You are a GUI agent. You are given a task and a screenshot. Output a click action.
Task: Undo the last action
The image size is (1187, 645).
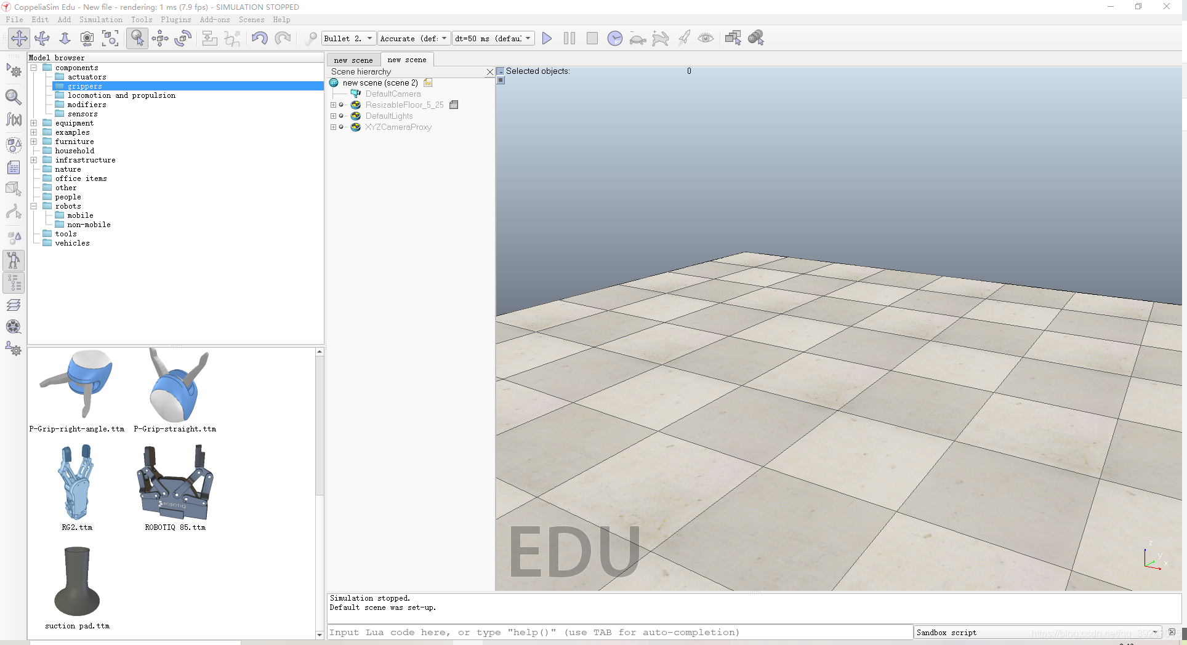tap(260, 38)
